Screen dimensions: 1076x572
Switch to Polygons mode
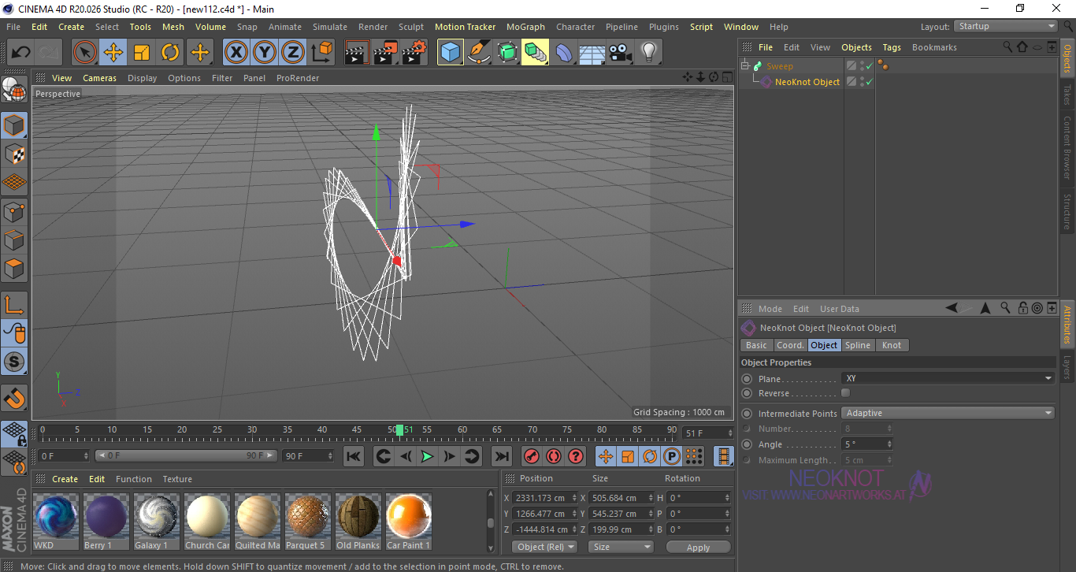14,269
